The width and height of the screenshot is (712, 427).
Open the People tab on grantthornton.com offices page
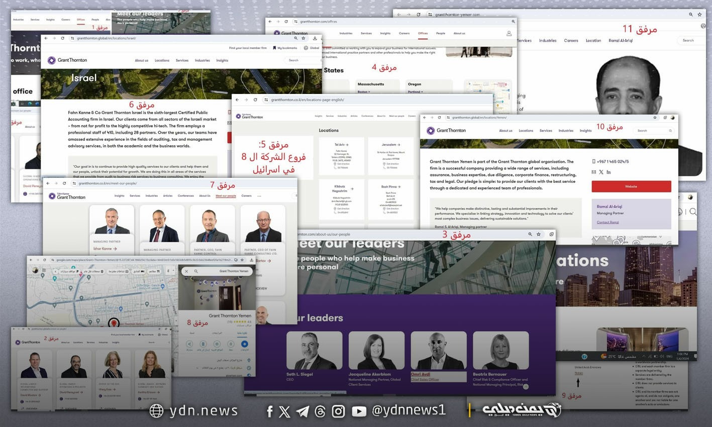[441, 34]
